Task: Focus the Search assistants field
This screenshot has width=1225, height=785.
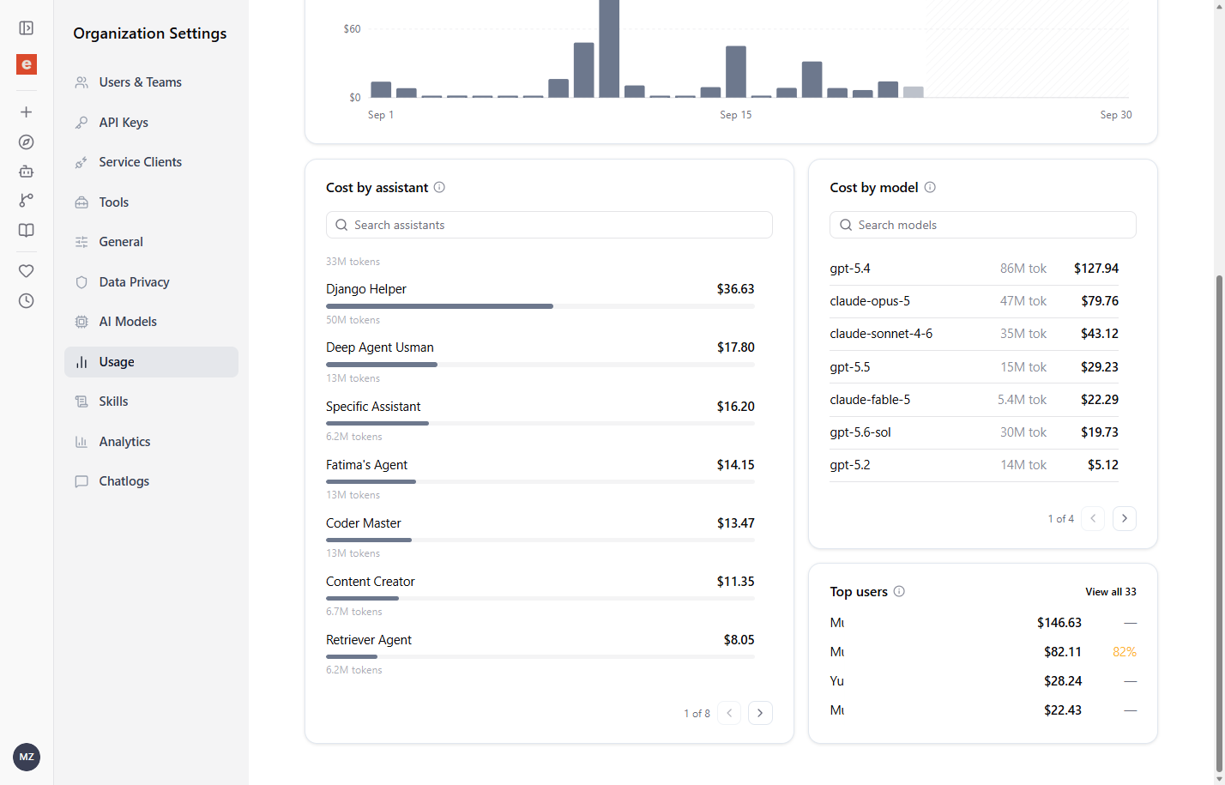Action: click(x=549, y=225)
